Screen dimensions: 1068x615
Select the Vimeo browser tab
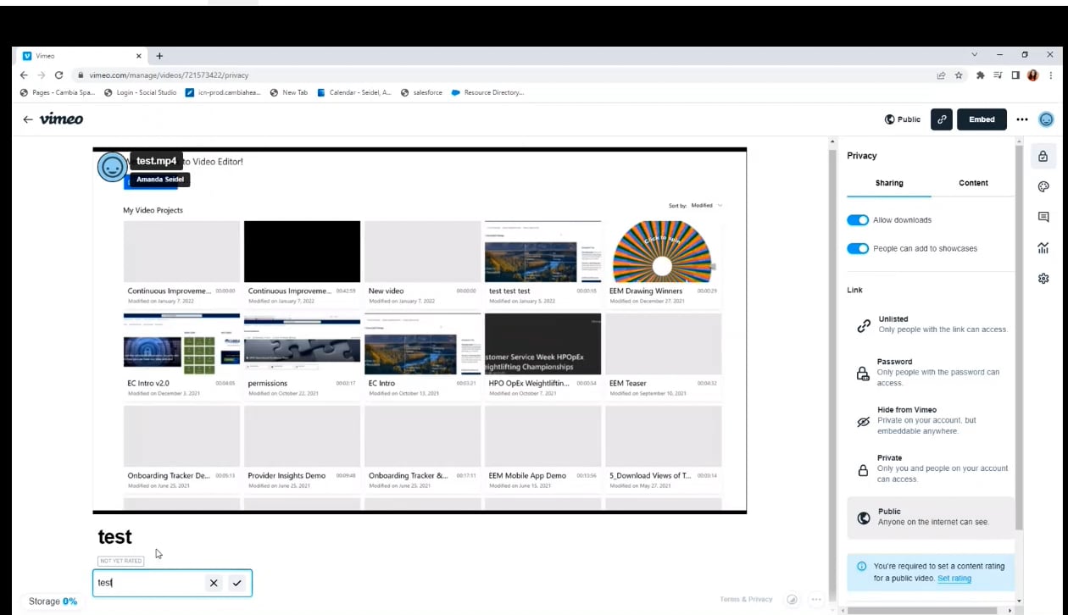[81, 56]
